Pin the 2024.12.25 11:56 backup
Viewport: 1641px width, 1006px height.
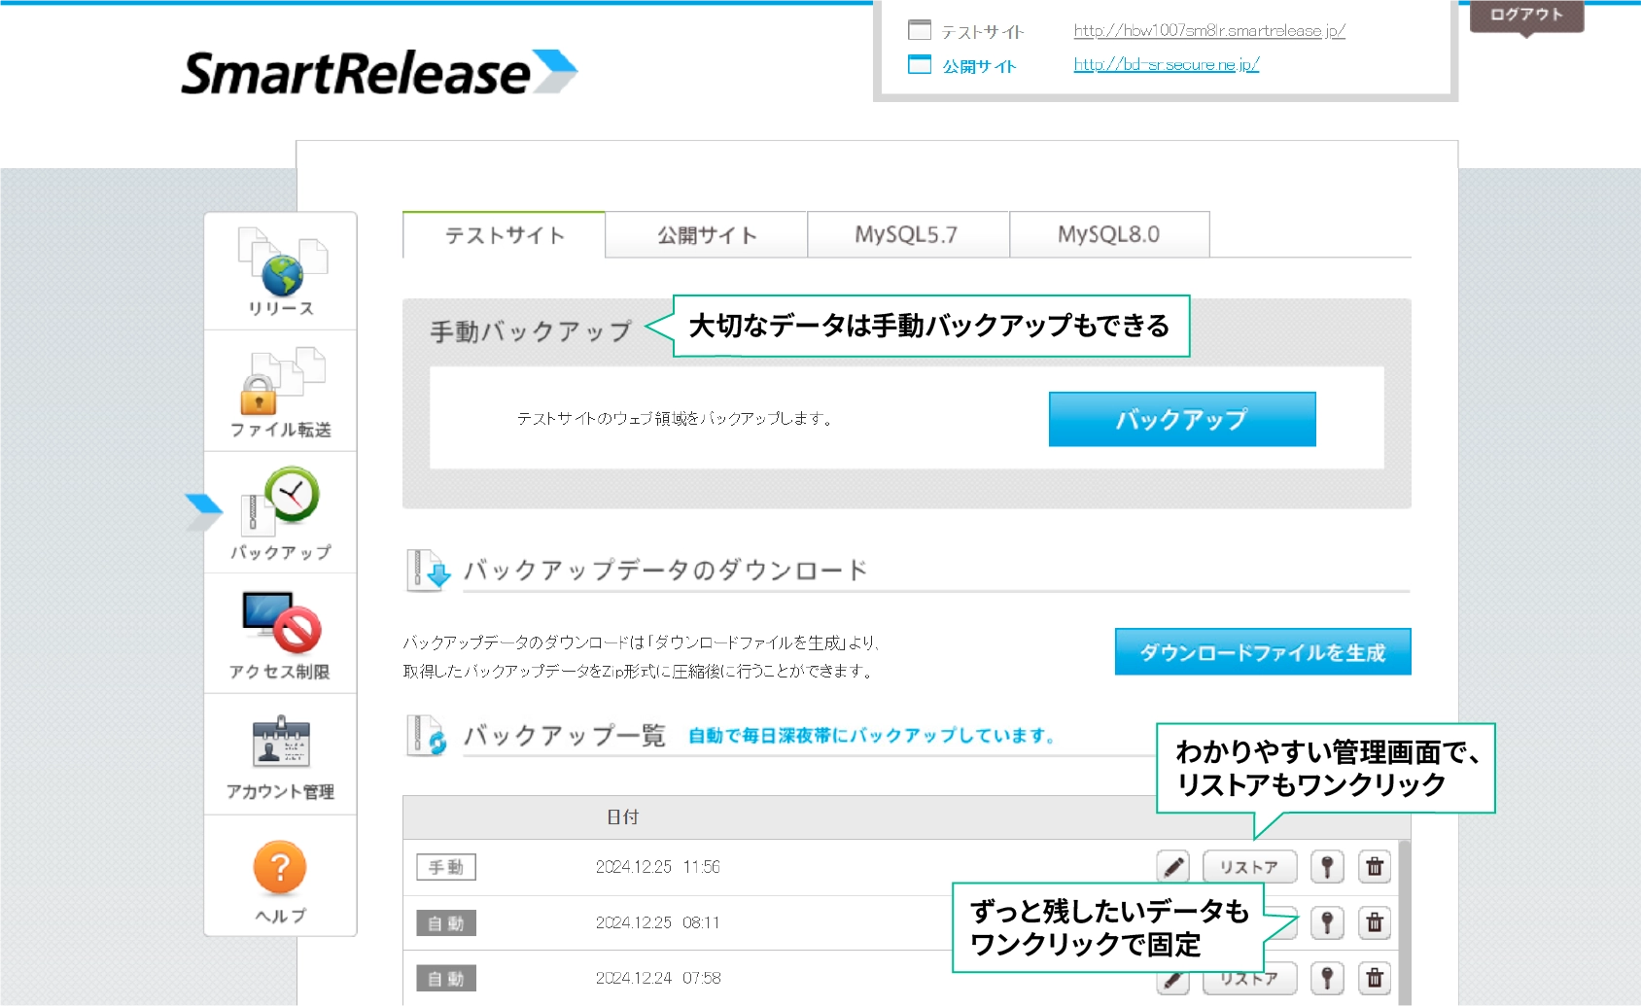[x=1327, y=866]
